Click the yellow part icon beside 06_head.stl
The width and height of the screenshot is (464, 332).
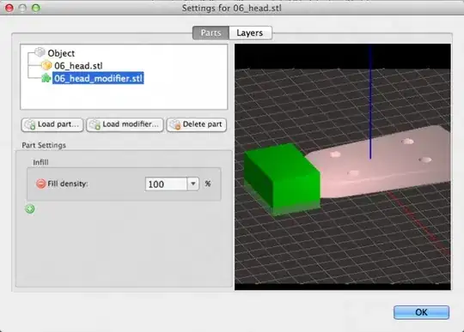tap(46, 65)
